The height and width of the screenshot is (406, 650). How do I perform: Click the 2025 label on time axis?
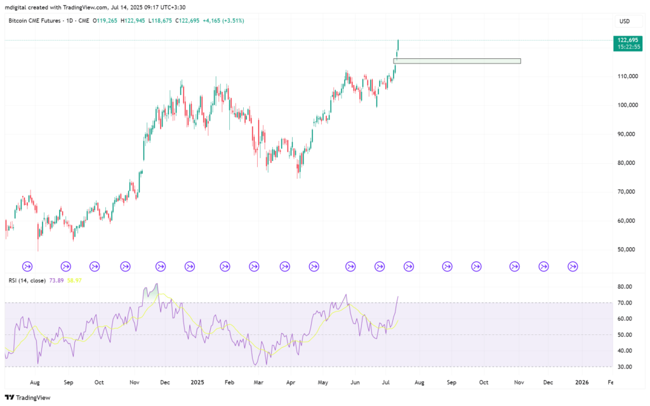click(197, 383)
